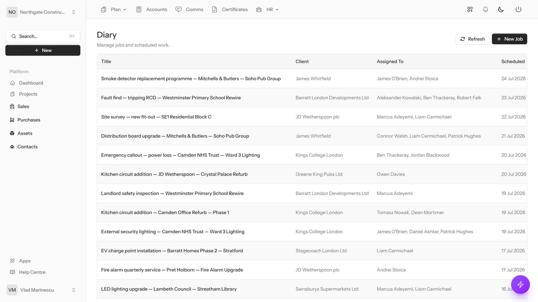Open Fire alarm quarterly service job
Image resolution: width=538 pixels, height=302 pixels.
(172, 270)
